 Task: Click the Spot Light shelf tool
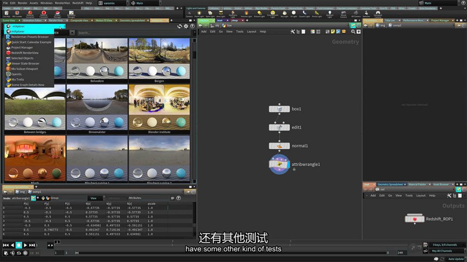pos(210,14)
